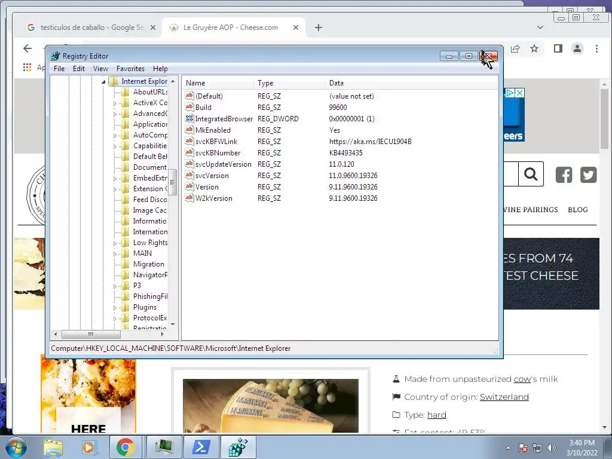This screenshot has width=612, height=459.
Task: Open the Chrome three-dot menu
Action: point(596,48)
